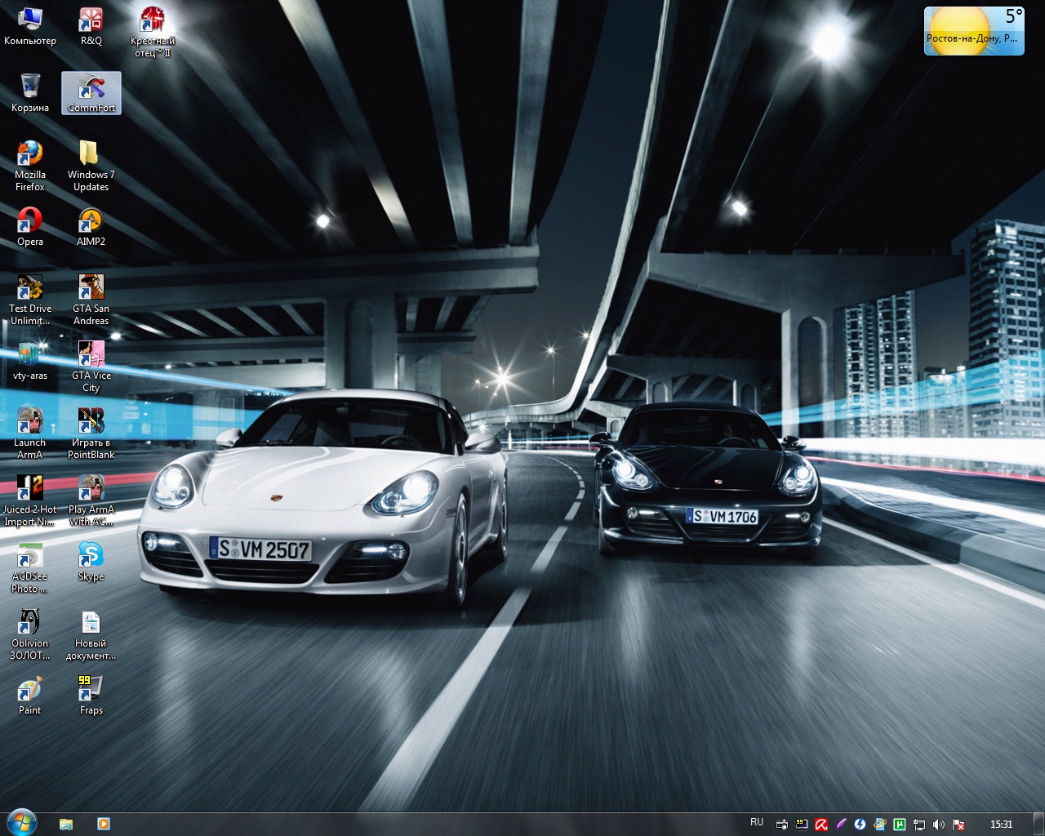Click the screenshot camera tray icon
The height and width of the screenshot is (836, 1045).
(x=782, y=825)
